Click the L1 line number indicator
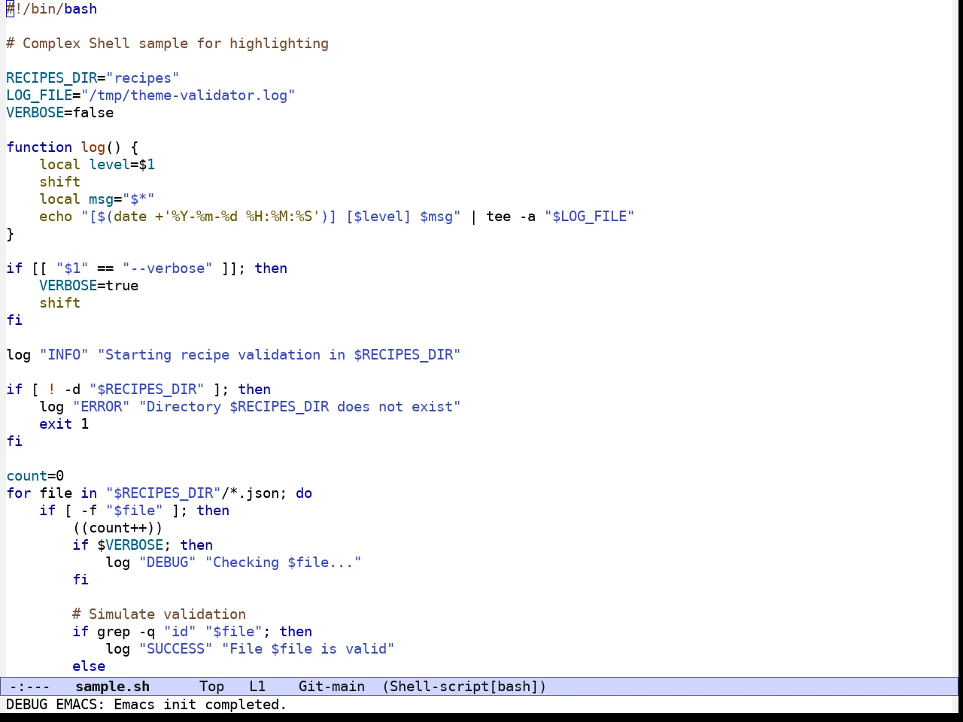 (x=257, y=687)
